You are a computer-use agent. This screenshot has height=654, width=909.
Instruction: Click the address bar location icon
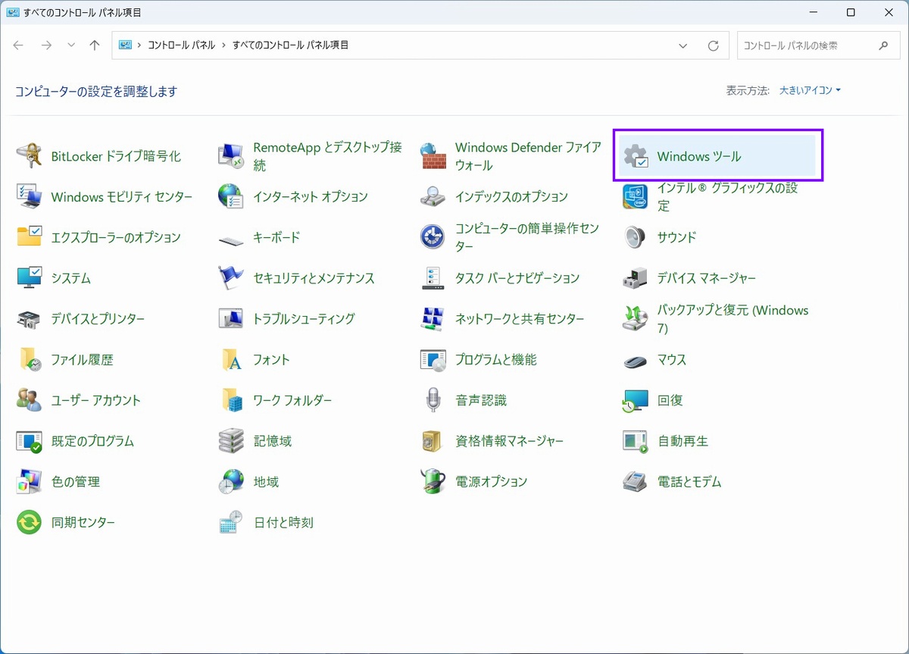pos(125,45)
